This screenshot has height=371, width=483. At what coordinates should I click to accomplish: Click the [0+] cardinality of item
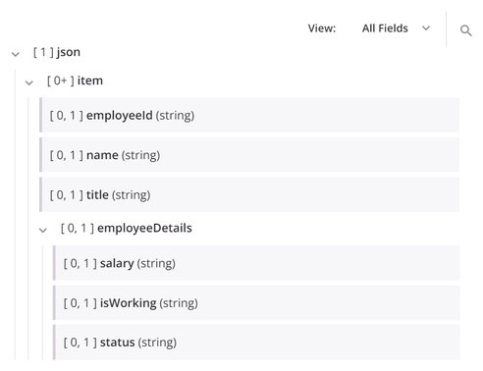(61, 80)
